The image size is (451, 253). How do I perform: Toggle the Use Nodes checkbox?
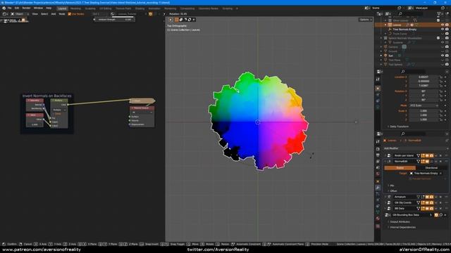pyautogui.click(x=69, y=14)
